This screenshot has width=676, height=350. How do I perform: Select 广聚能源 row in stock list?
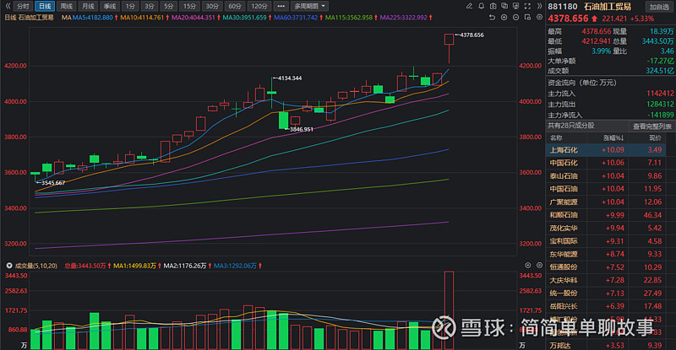pos(606,202)
